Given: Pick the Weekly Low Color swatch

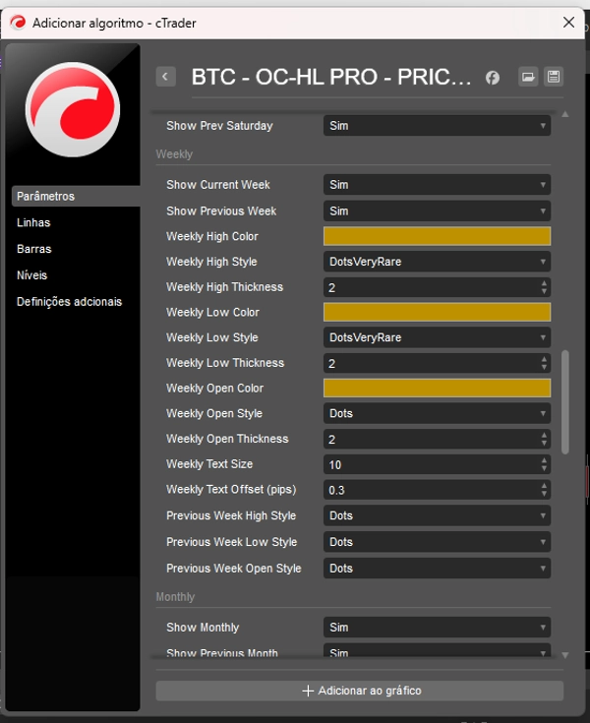Looking at the screenshot, I should (x=437, y=312).
